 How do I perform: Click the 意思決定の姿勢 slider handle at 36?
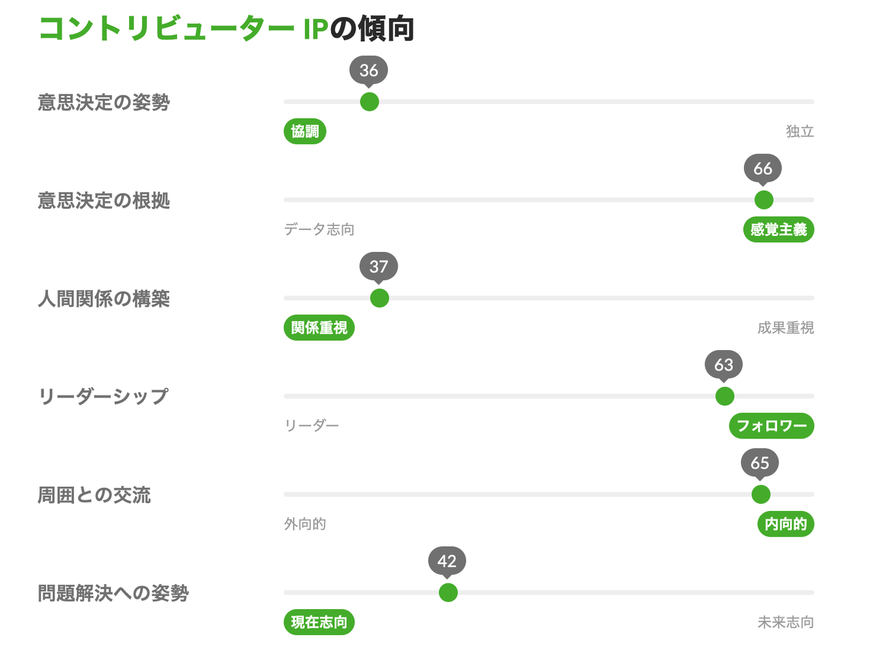pos(369,102)
